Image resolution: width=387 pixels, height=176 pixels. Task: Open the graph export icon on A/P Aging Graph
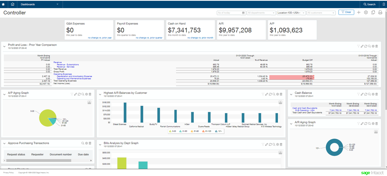[89, 102]
